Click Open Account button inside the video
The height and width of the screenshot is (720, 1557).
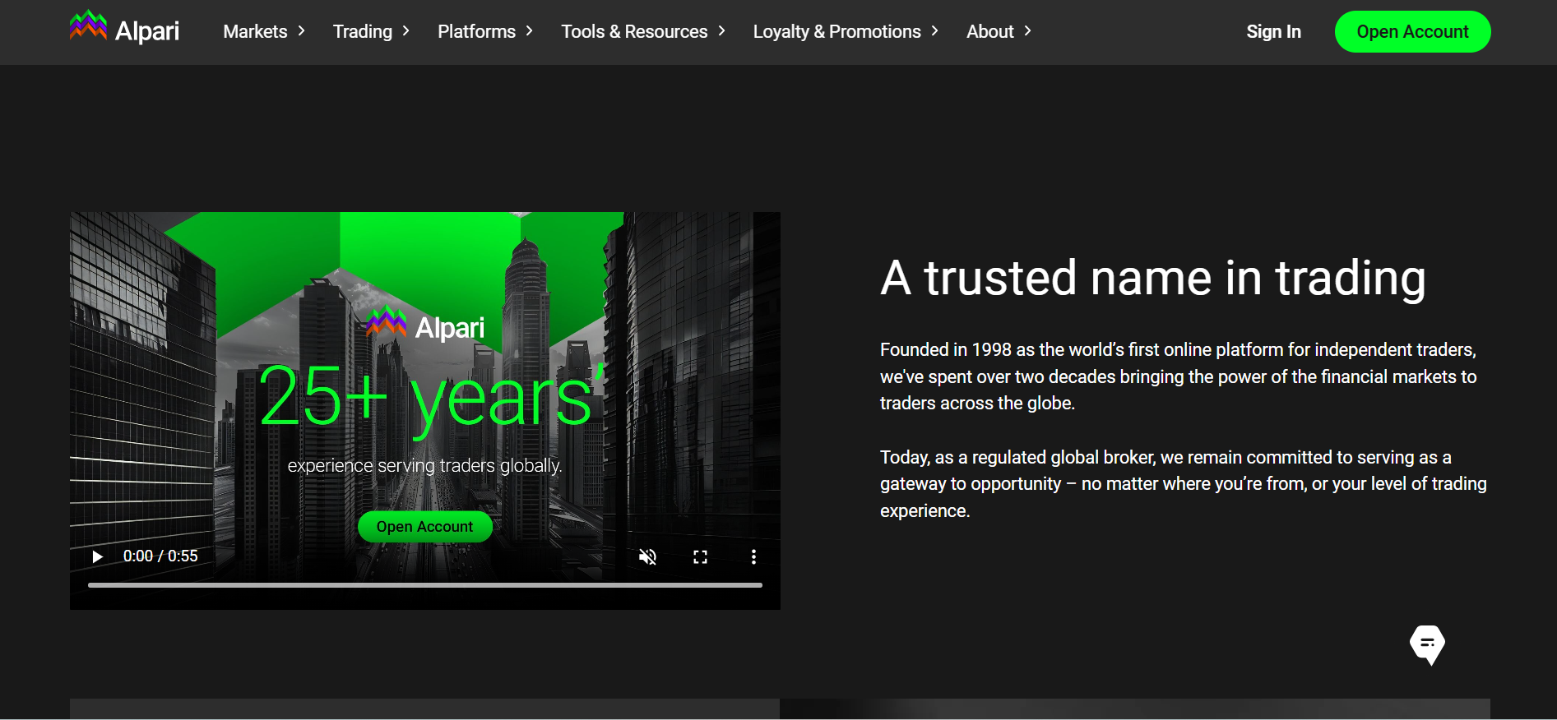point(425,527)
